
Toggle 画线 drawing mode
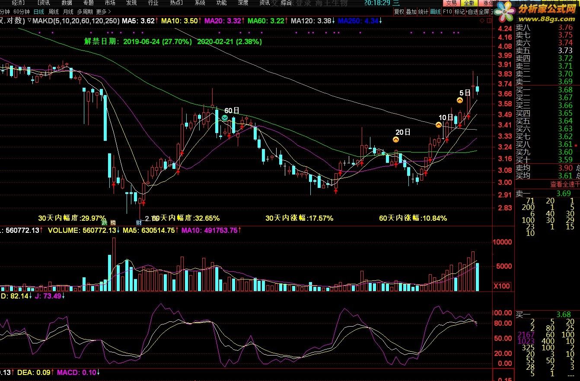[x=435, y=12]
